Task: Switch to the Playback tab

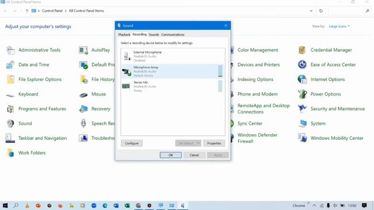Action: coord(124,35)
